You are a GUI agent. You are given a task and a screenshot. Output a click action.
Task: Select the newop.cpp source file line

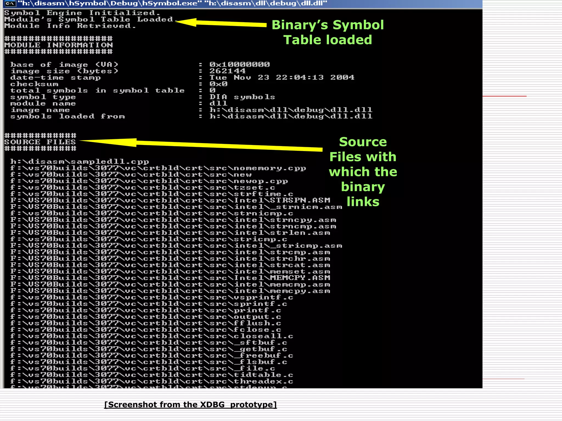(149, 181)
